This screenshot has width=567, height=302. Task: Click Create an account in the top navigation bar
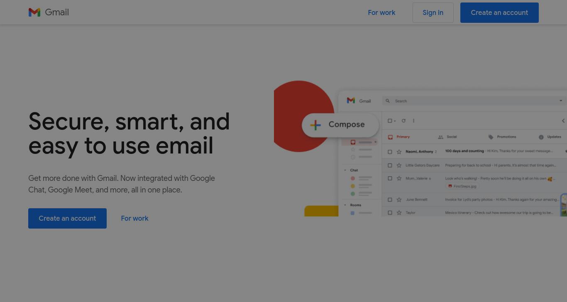click(x=499, y=12)
